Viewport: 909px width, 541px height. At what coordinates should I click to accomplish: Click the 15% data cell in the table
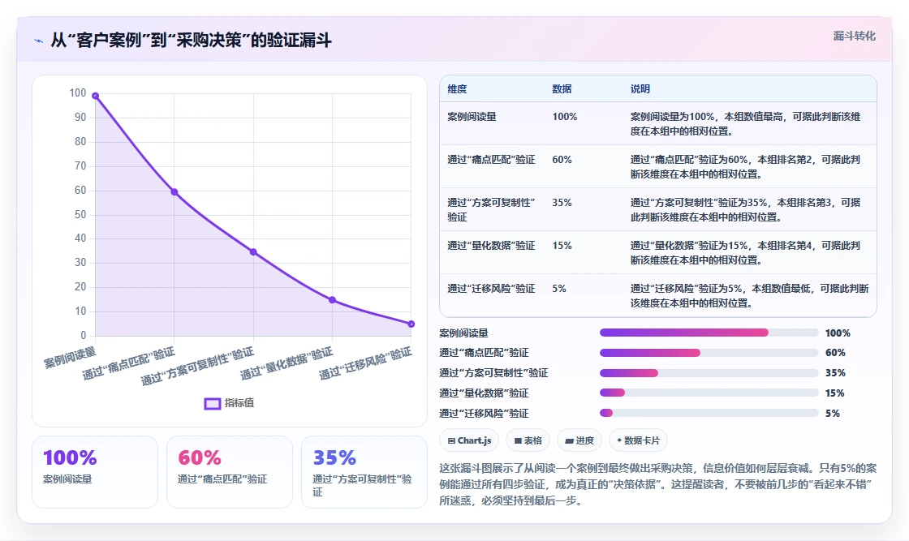[x=562, y=245]
